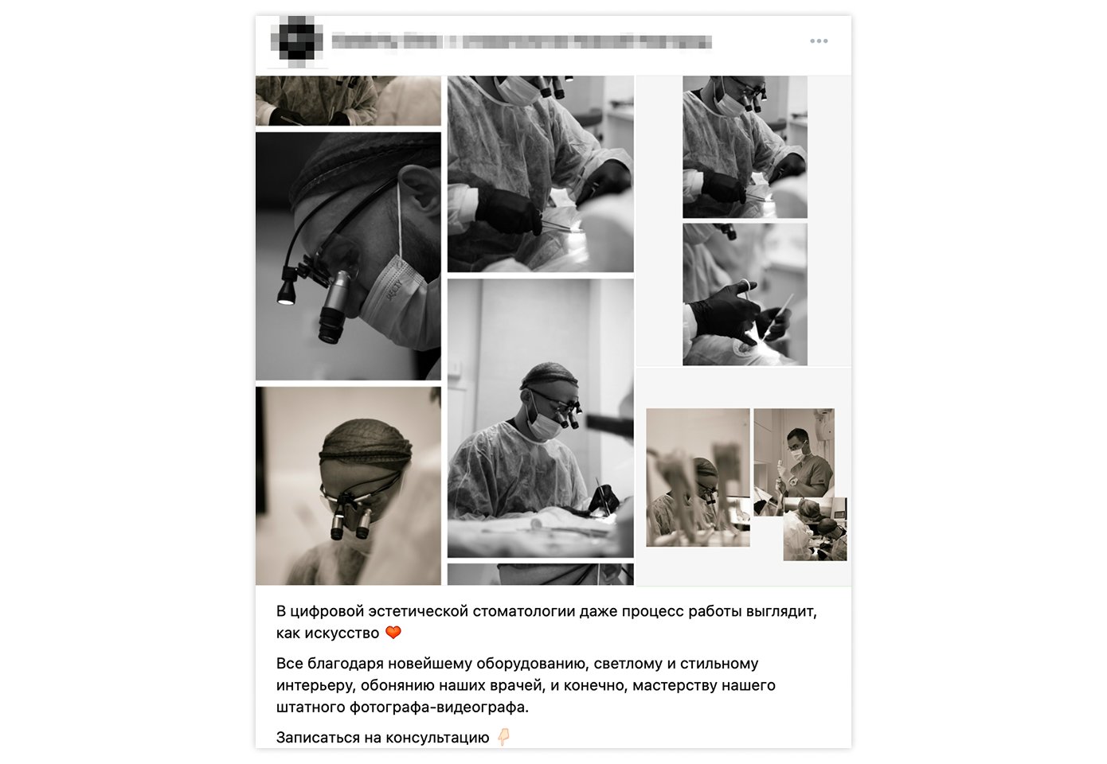Click the paragraph starting 'Все благодаря новейшему'
This screenshot has width=1107, height=764.
526,685
